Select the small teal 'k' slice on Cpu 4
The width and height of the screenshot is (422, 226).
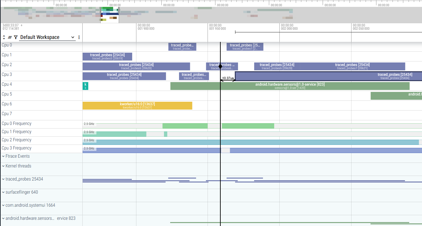pyautogui.click(x=85, y=86)
